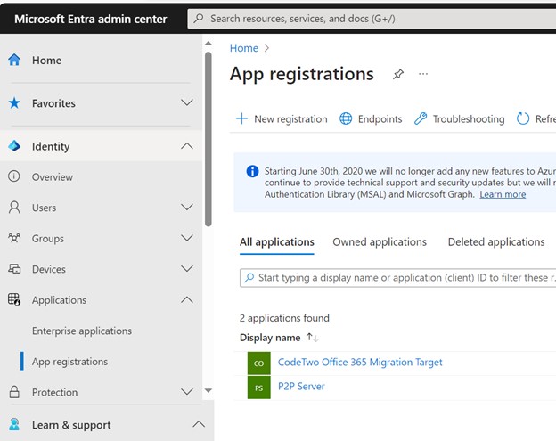Click the Refresh circular arrow icon
Image resolution: width=556 pixels, height=441 pixels.
coord(523,118)
